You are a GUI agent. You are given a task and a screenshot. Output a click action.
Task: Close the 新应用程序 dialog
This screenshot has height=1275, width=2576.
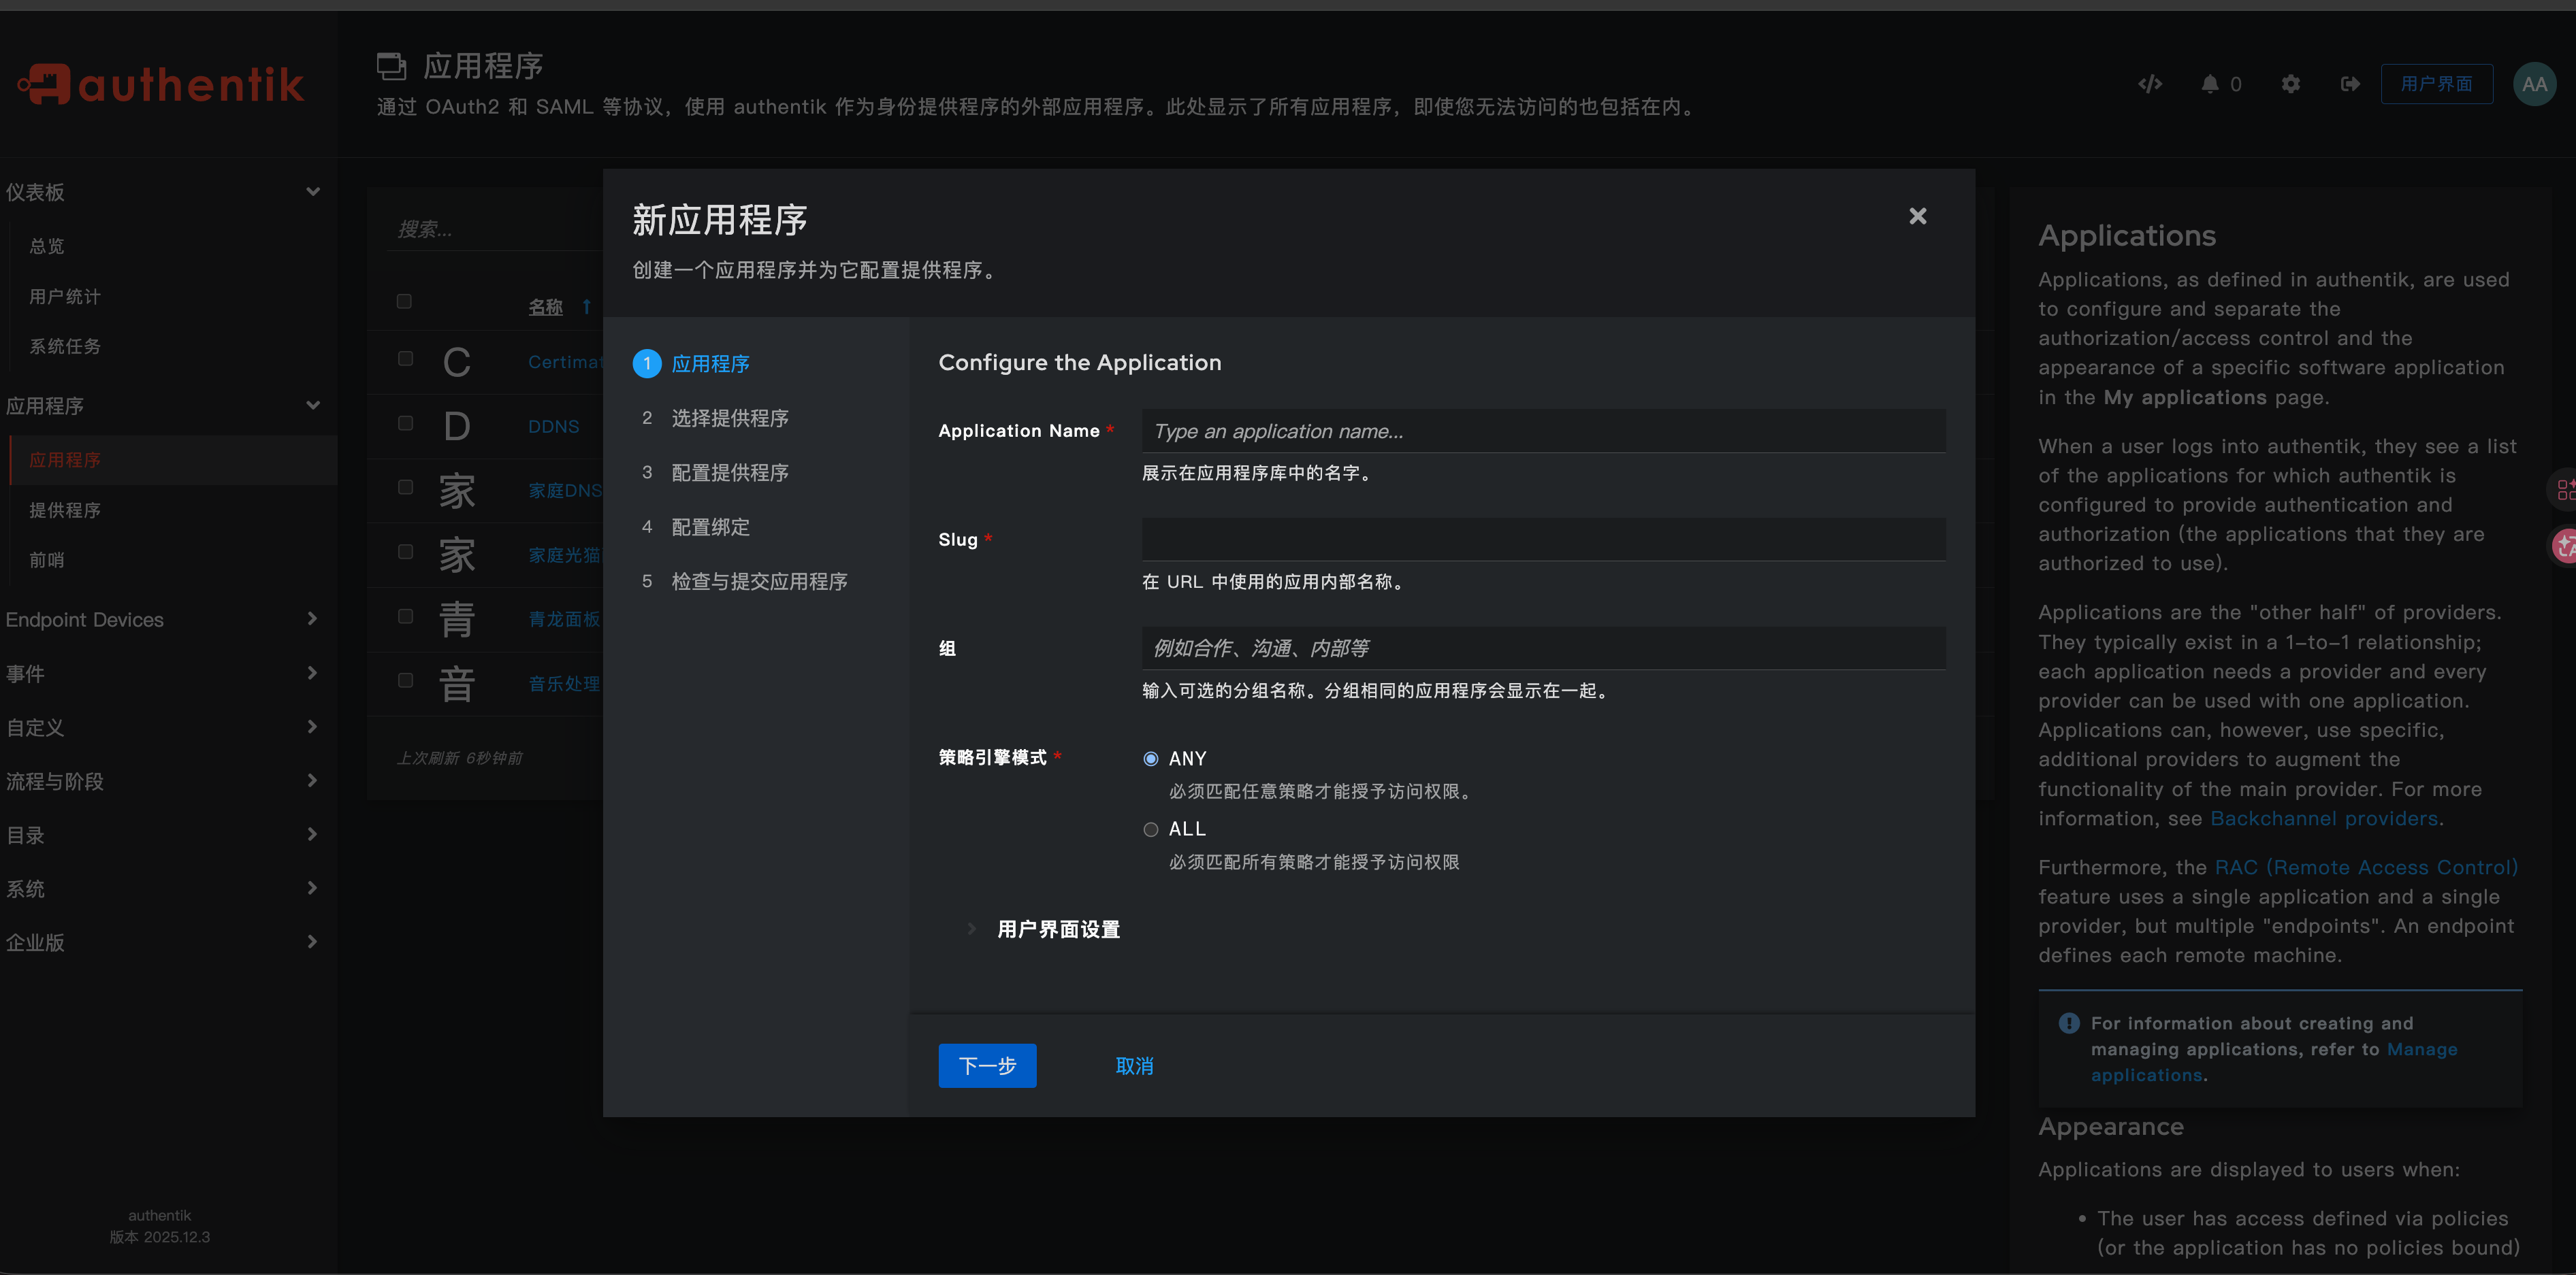tap(1917, 216)
